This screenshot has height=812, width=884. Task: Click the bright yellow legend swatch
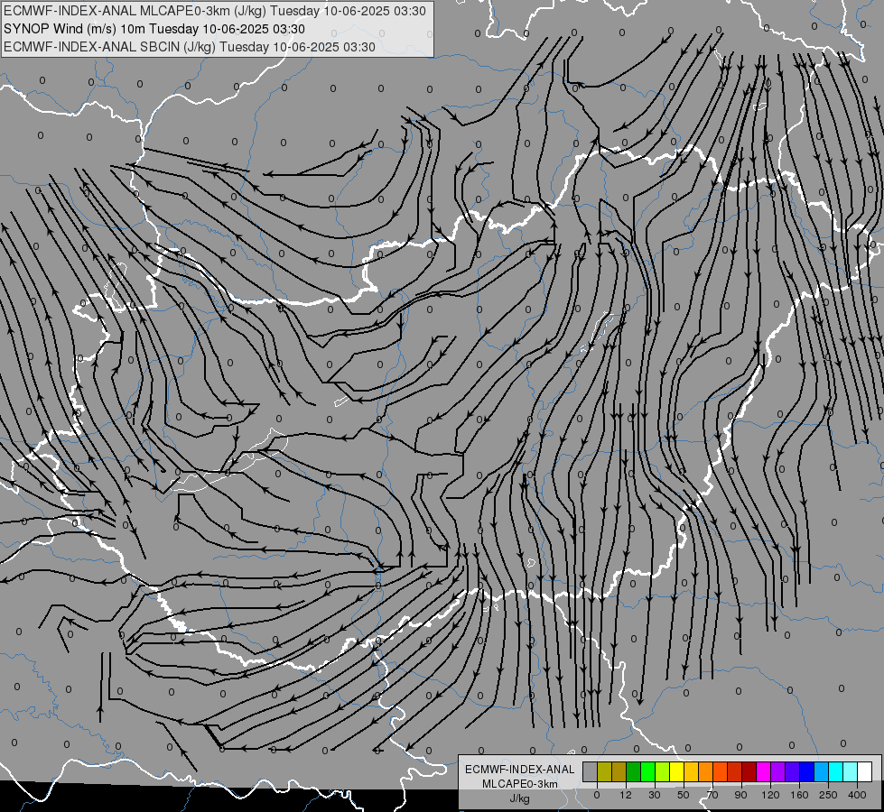pos(676,771)
